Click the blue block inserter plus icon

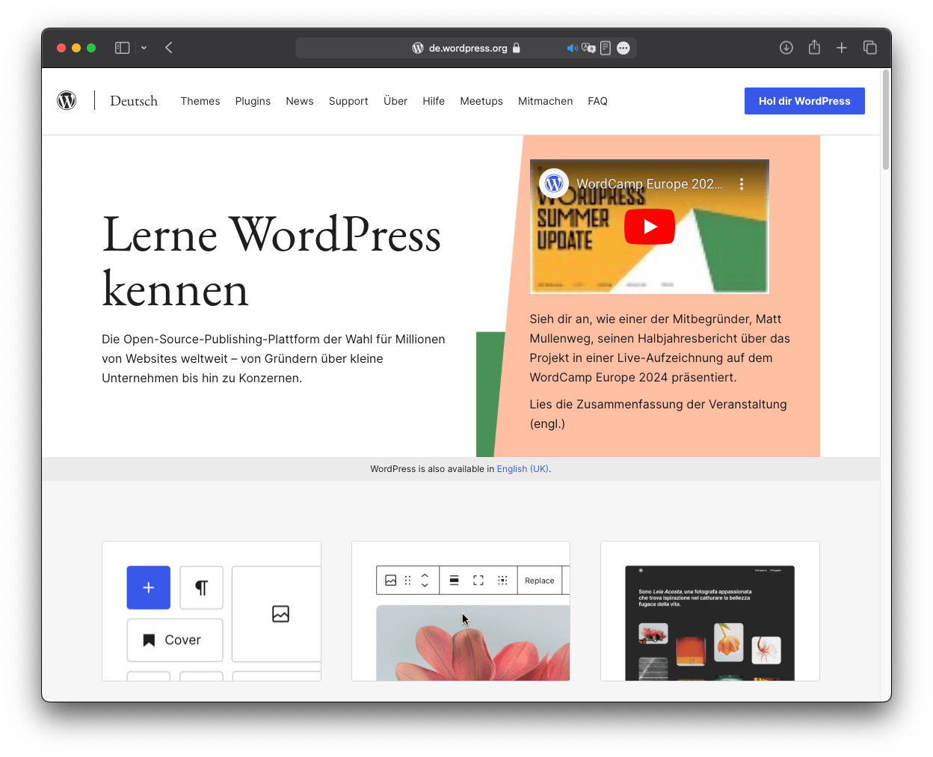148,588
